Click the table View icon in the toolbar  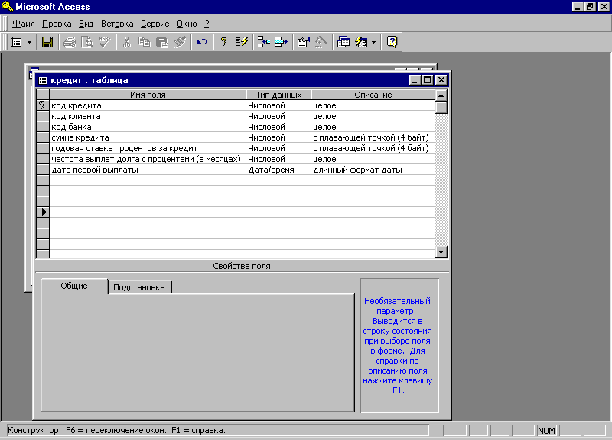point(16,42)
